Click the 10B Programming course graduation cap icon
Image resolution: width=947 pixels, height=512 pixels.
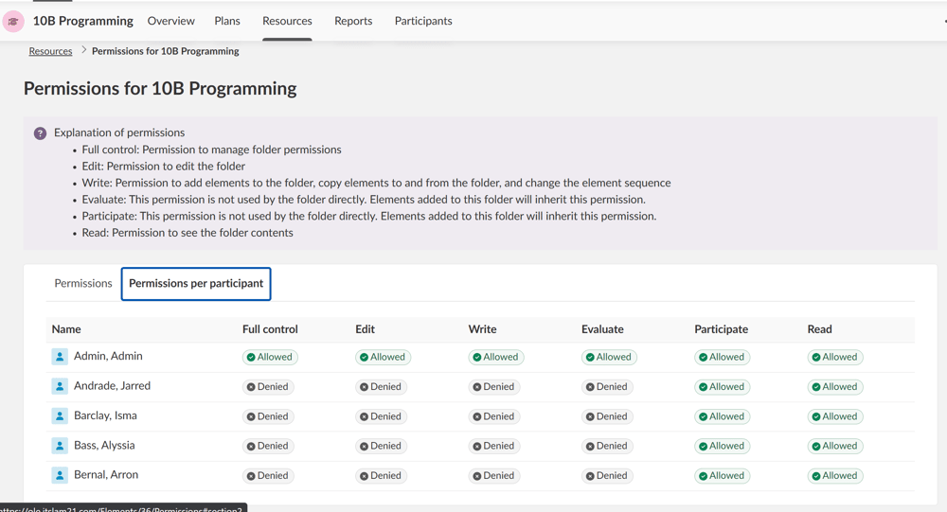(13, 21)
